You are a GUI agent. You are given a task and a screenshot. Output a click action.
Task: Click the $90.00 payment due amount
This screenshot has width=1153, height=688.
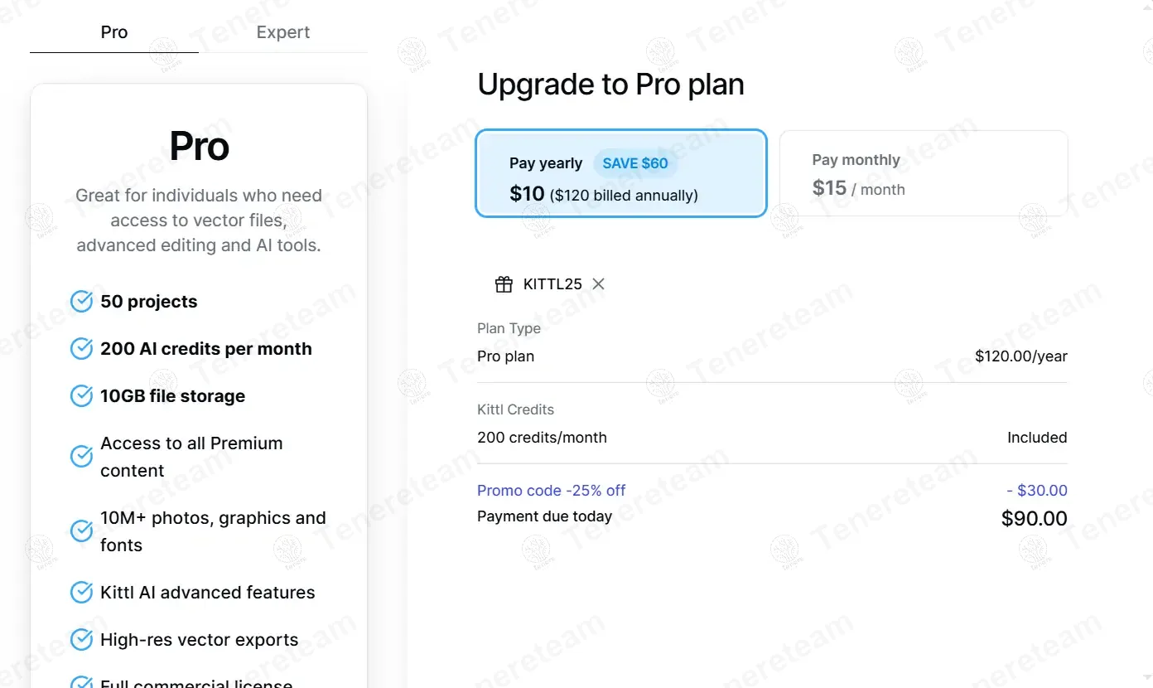click(1034, 519)
